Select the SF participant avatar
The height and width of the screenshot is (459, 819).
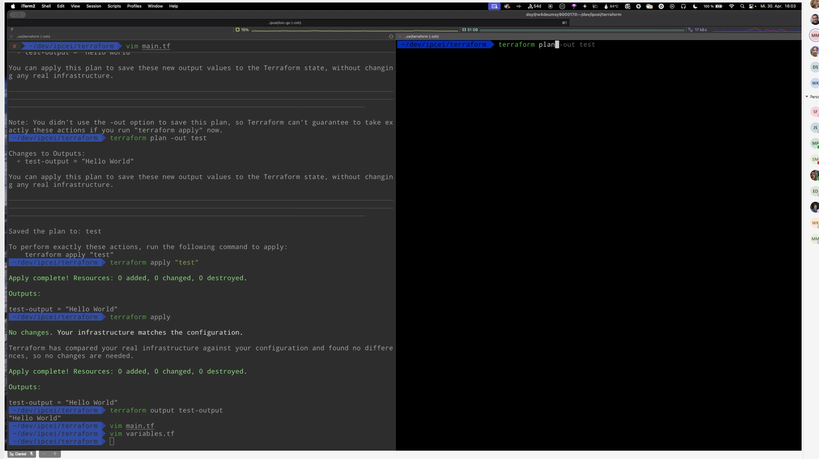pyautogui.click(x=814, y=112)
